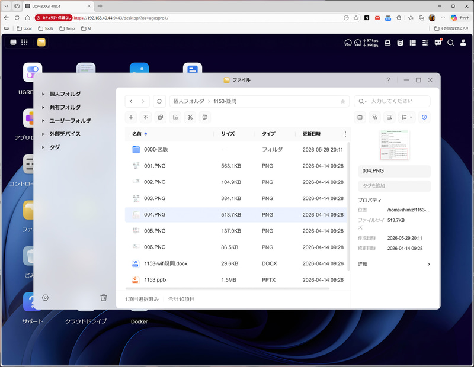Click the RAM gauge in NAS top bar

pyautogui.click(x=358, y=43)
